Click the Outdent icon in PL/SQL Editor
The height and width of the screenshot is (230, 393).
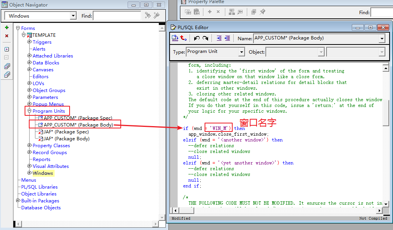point(227,38)
